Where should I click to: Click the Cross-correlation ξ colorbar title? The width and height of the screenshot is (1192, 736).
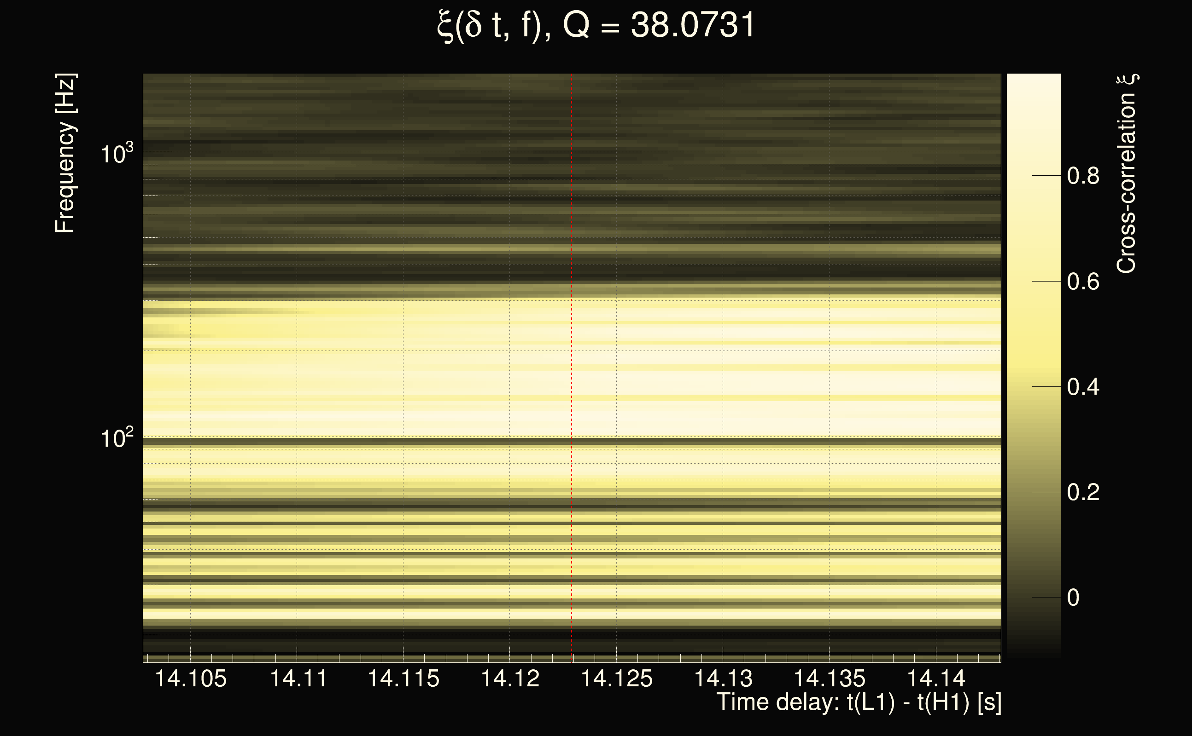(x=1127, y=174)
